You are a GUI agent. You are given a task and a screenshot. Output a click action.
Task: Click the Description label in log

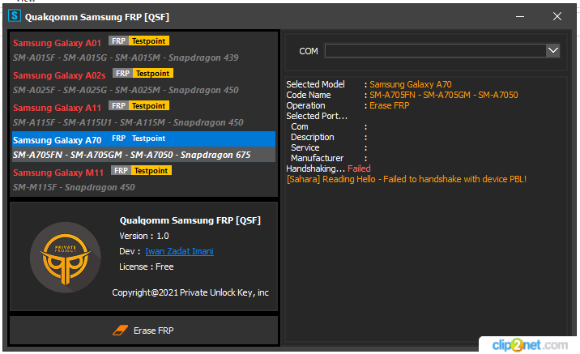[312, 137]
